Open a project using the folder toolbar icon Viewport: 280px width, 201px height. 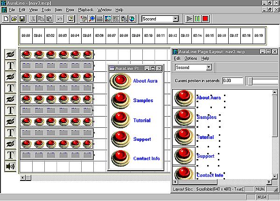point(14,19)
